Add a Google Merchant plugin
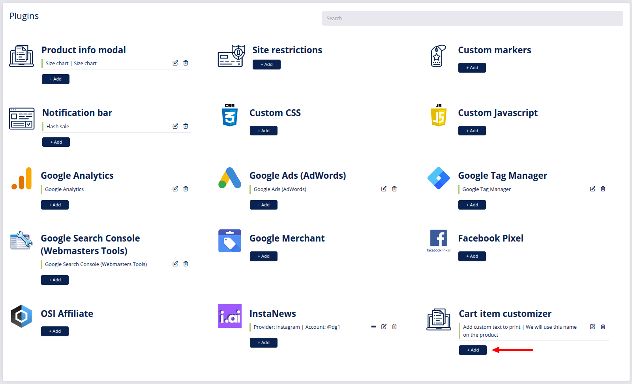Viewport: 632px width, 384px height. coord(263,256)
